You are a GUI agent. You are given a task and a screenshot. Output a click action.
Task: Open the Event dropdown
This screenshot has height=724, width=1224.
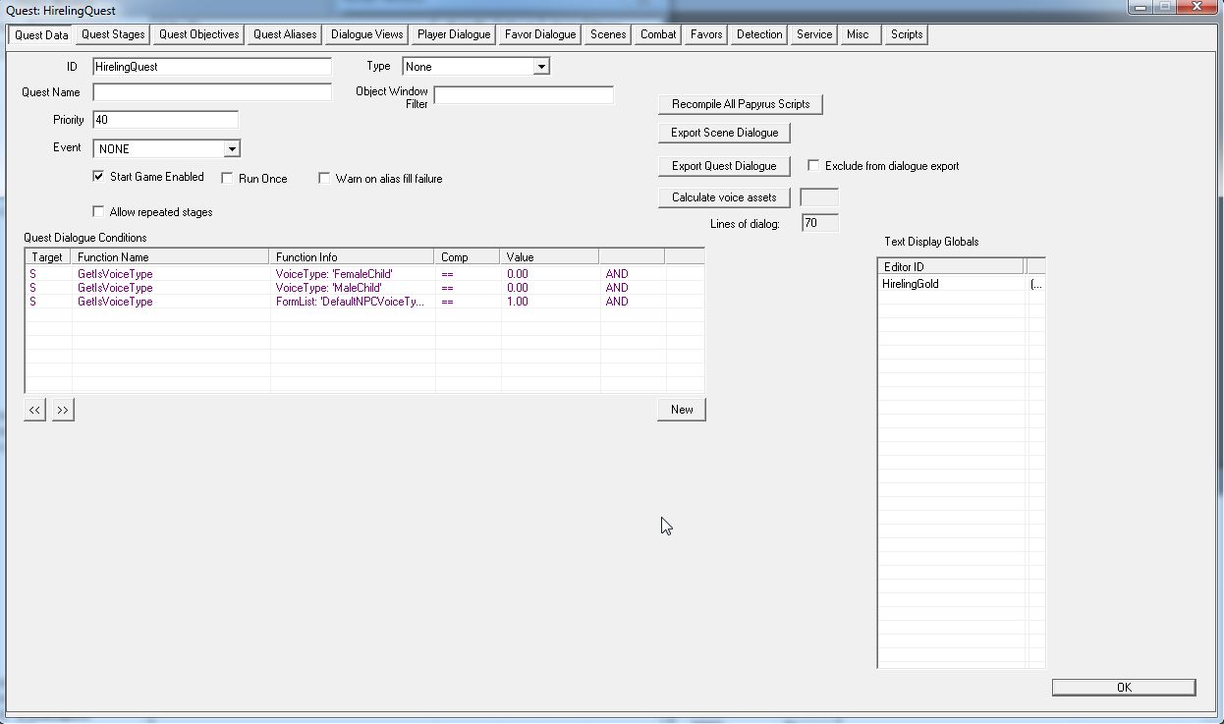click(x=231, y=149)
